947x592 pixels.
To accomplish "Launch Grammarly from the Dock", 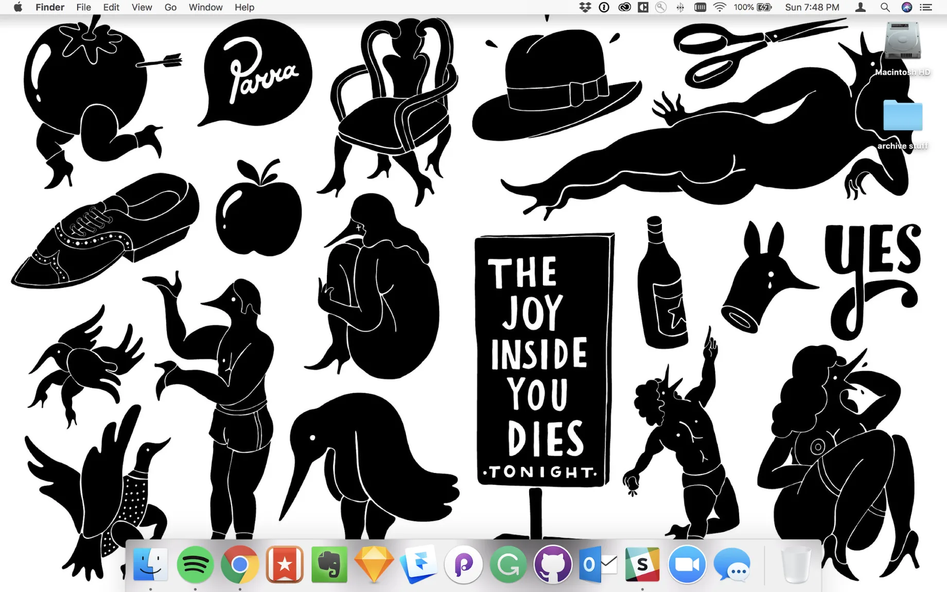I will [508, 565].
